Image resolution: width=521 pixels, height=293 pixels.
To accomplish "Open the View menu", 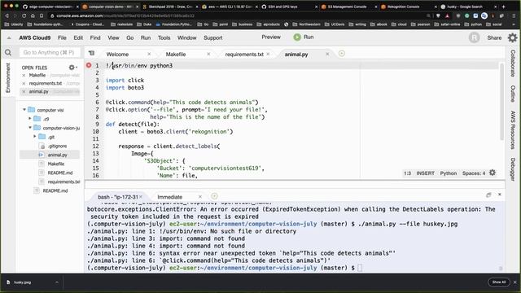I will pyautogui.click(x=113, y=38).
